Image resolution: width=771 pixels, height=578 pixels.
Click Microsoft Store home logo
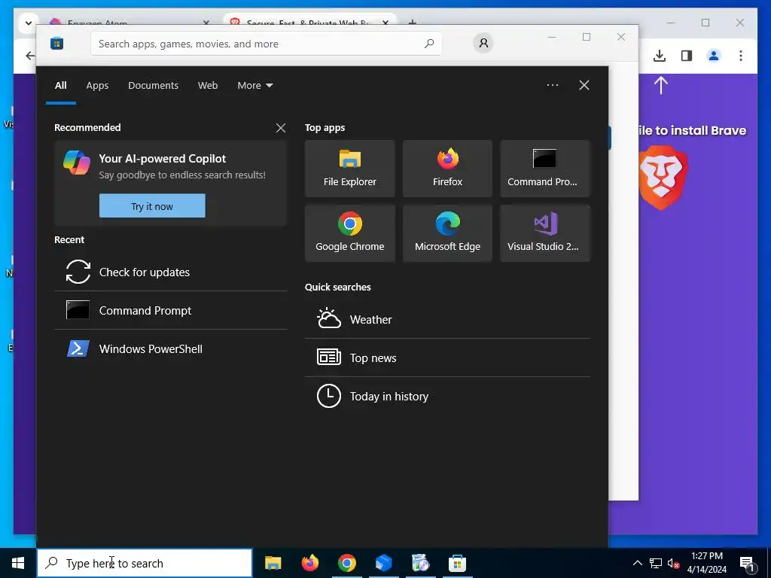57,44
